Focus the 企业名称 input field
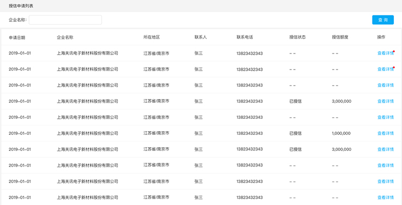 tap(65, 20)
